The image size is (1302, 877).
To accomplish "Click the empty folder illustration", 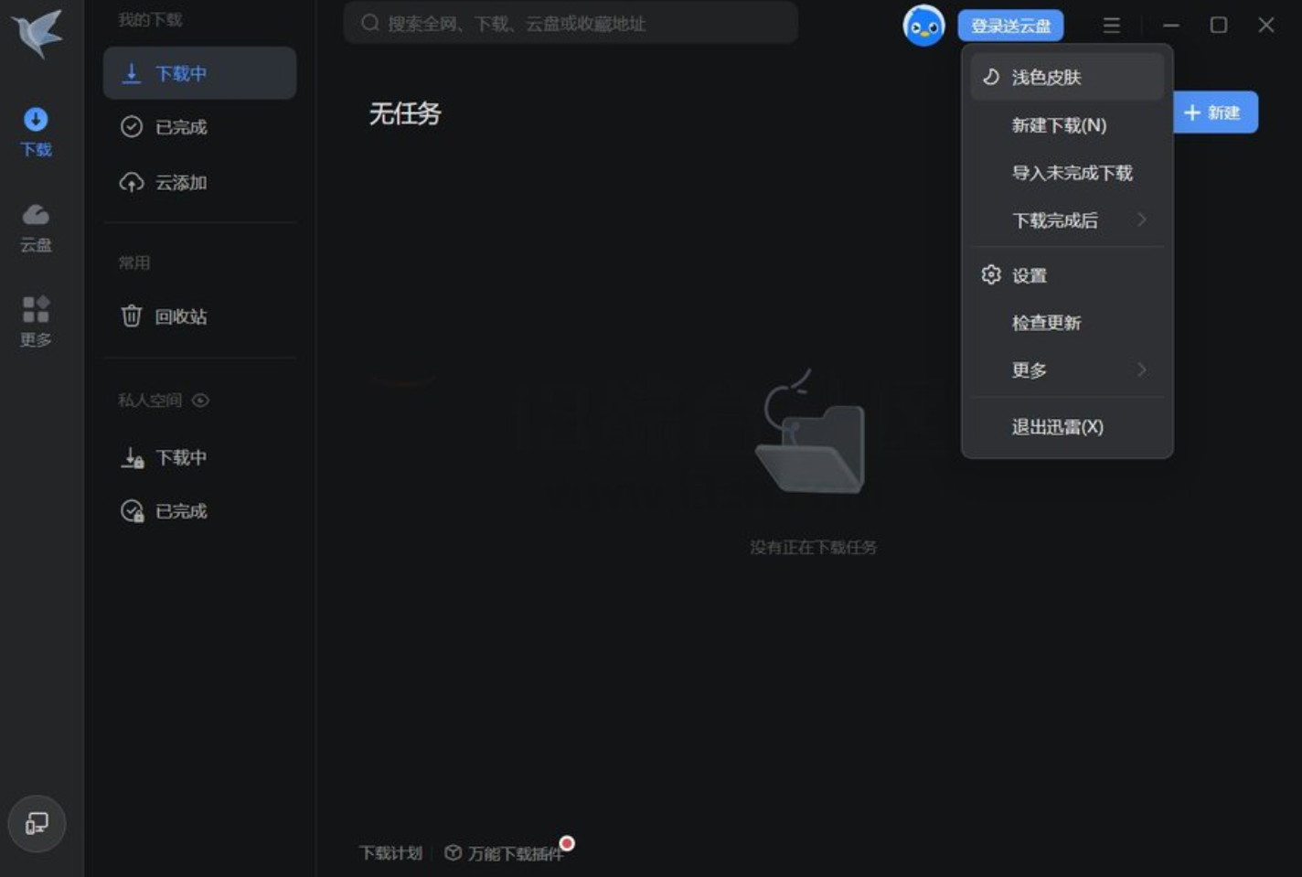I will [x=810, y=432].
